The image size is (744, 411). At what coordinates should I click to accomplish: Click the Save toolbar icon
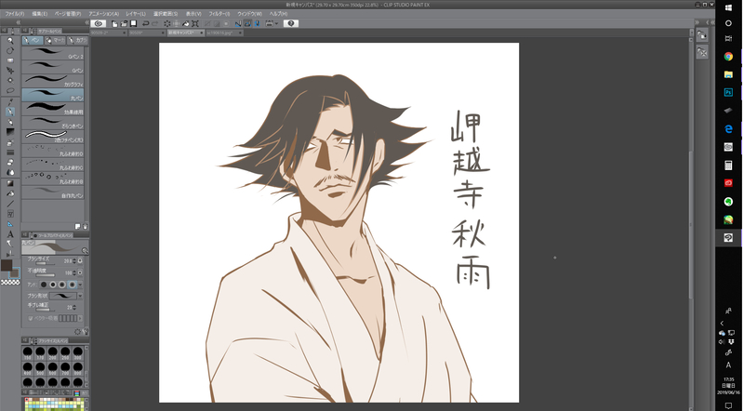pyautogui.click(x=133, y=23)
